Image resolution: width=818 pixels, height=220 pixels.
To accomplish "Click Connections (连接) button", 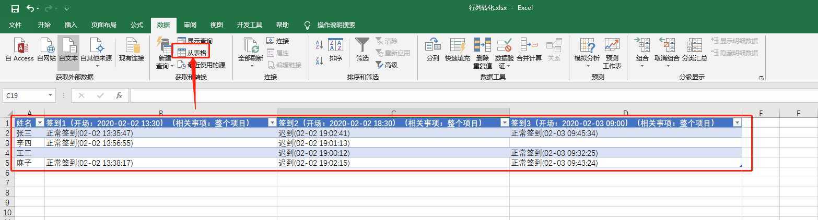I will (278, 41).
